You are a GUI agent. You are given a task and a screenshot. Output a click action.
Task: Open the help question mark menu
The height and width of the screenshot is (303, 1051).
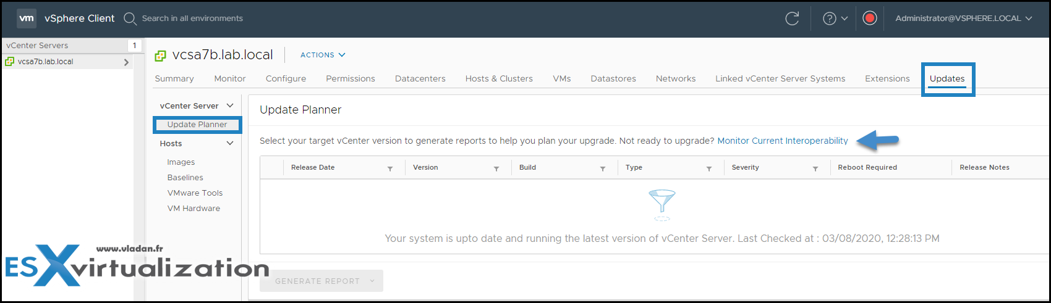pyautogui.click(x=830, y=19)
